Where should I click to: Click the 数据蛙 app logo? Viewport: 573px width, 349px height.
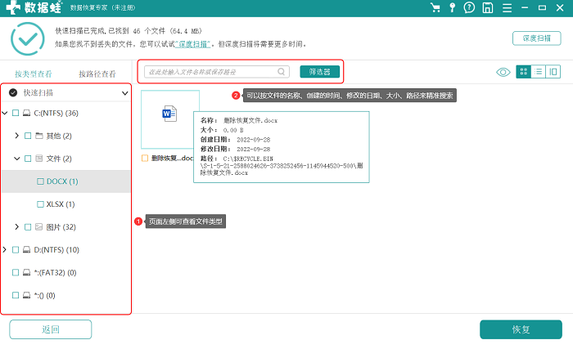click(34, 7)
